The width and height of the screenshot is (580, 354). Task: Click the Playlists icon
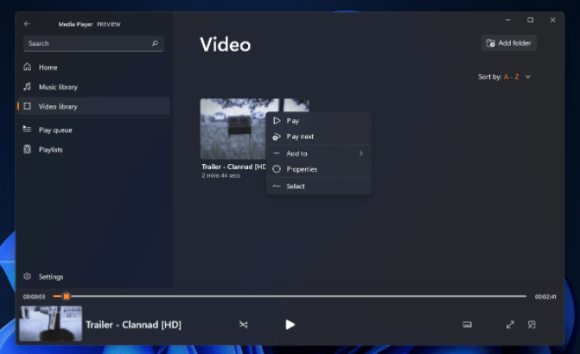(28, 149)
